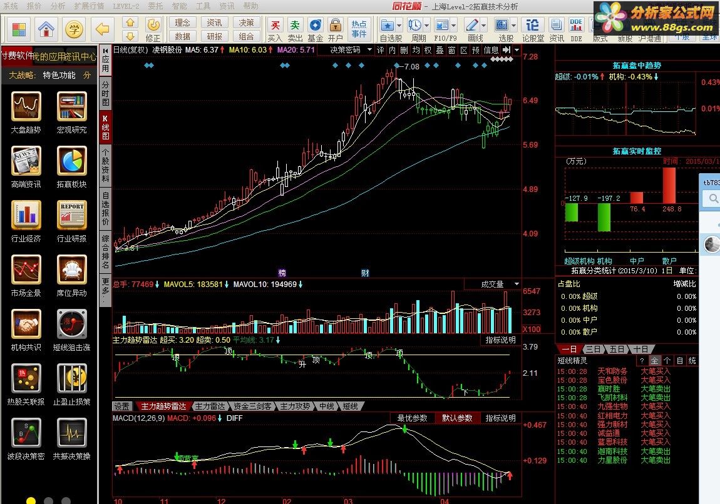This screenshot has width=720, height=504.
Task: Click the 榜 marker on the chart
Action: [x=282, y=273]
